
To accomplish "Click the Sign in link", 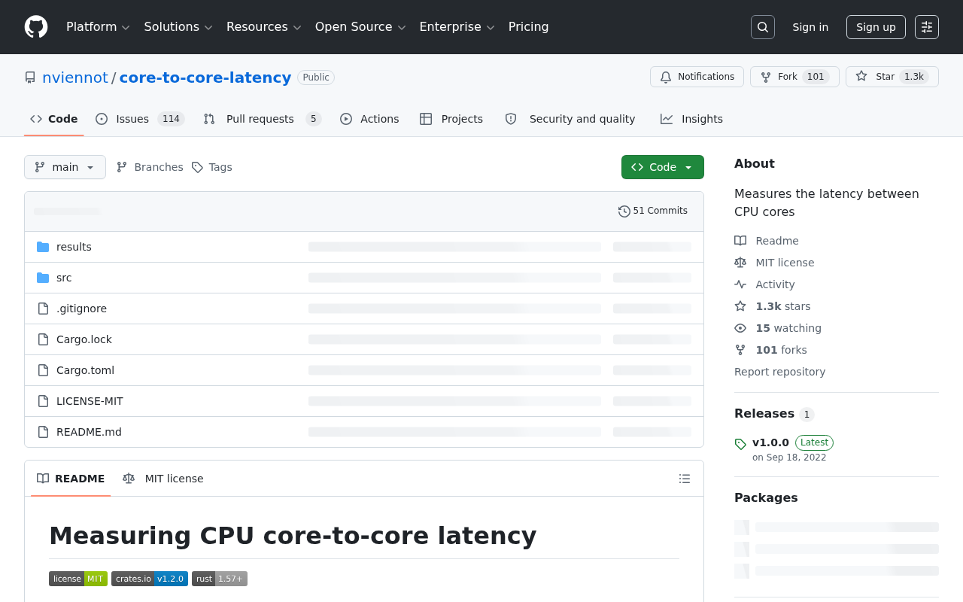I will [810, 27].
